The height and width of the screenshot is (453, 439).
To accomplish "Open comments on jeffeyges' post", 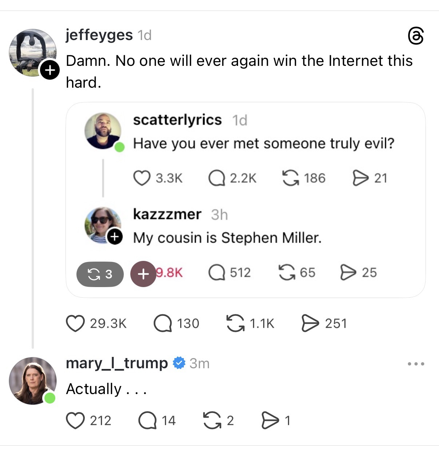I will point(162,323).
